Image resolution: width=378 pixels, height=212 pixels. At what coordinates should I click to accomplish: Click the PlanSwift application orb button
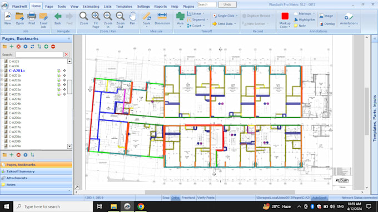point(4,6)
